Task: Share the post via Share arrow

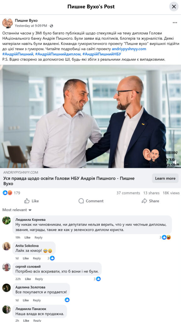Action: click(150, 201)
